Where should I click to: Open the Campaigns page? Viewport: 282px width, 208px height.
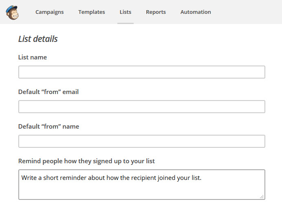pos(49,12)
